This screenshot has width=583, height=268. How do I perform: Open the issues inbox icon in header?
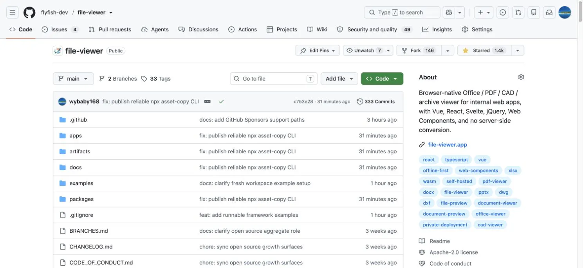click(503, 13)
